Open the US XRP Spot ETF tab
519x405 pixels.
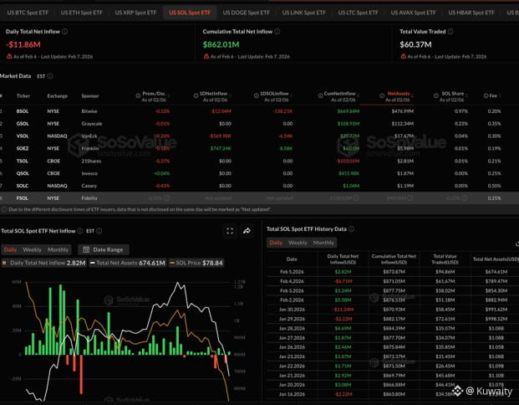click(x=135, y=13)
